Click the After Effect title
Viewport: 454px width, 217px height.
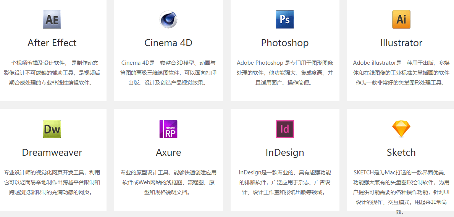coord(52,43)
